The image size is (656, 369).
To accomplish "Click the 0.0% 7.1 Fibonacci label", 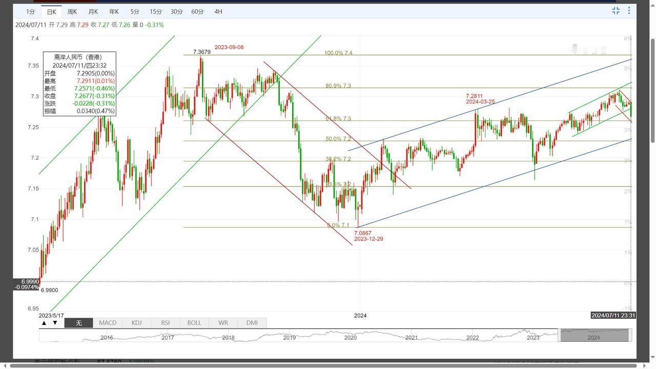I will 338,225.
